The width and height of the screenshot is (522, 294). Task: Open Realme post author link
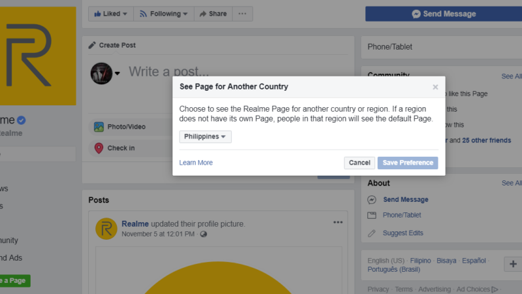pos(135,223)
